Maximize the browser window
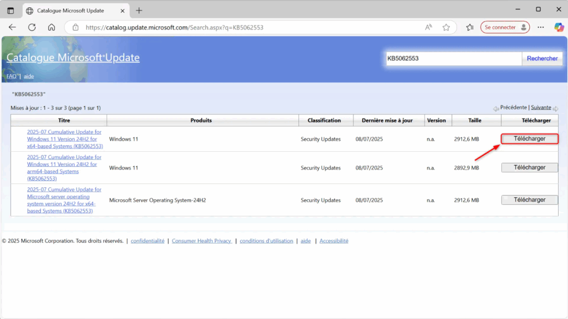This screenshot has width=568, height=319. [x=538, y=9]
